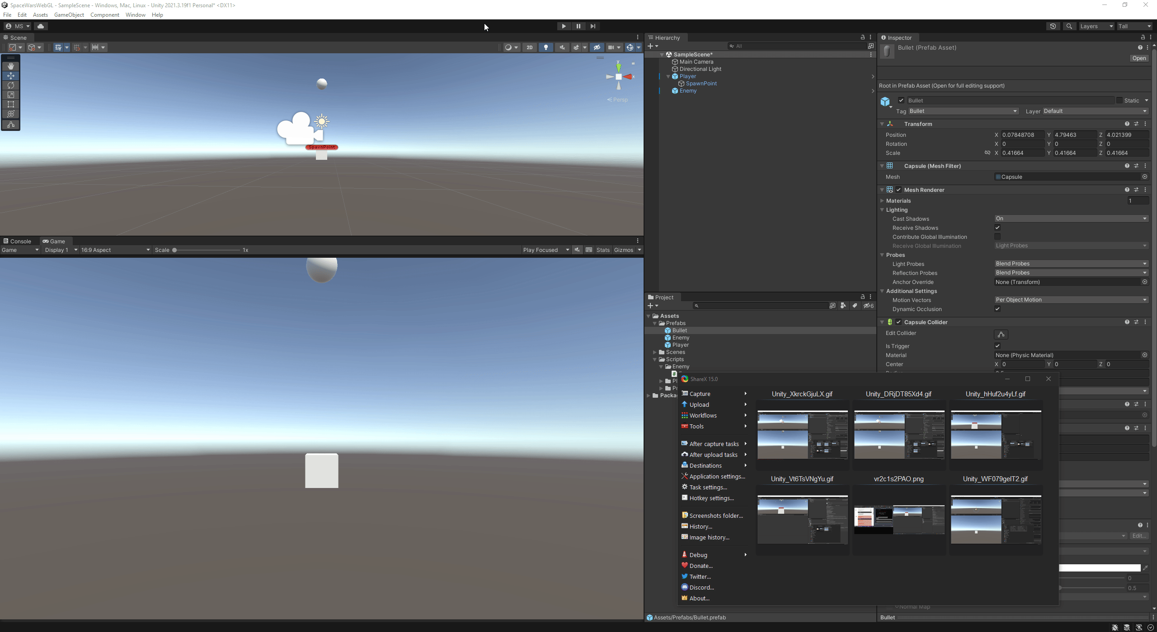Image resolution: width=1157 pixels, height=632 pixels.
Task: Select the Hand tool in the Scene toolbar
Action: pyautogui.click(x=11, y=66)
